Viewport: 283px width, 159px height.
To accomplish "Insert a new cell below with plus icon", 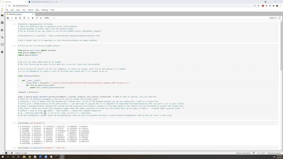I will pyautogui.click(x=12, y=18).
